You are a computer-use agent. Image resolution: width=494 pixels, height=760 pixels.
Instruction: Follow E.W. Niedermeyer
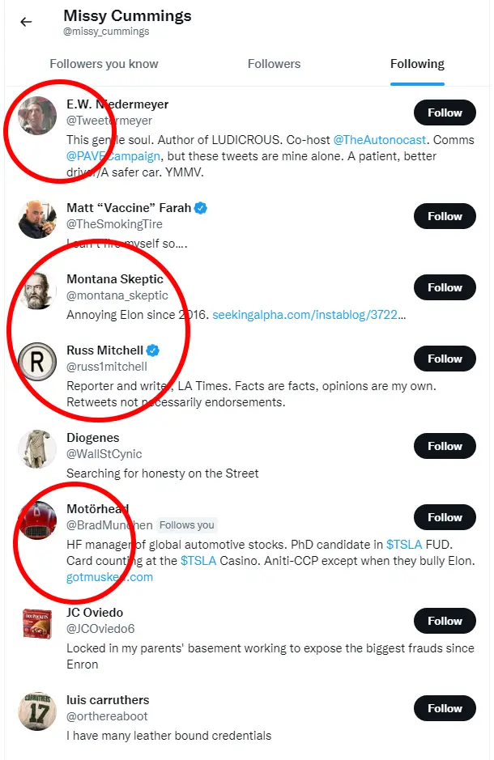pos(445,113)
